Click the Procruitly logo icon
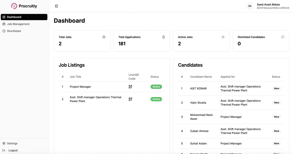This screenshot has height=154, width=294. (x=14, y=6)
